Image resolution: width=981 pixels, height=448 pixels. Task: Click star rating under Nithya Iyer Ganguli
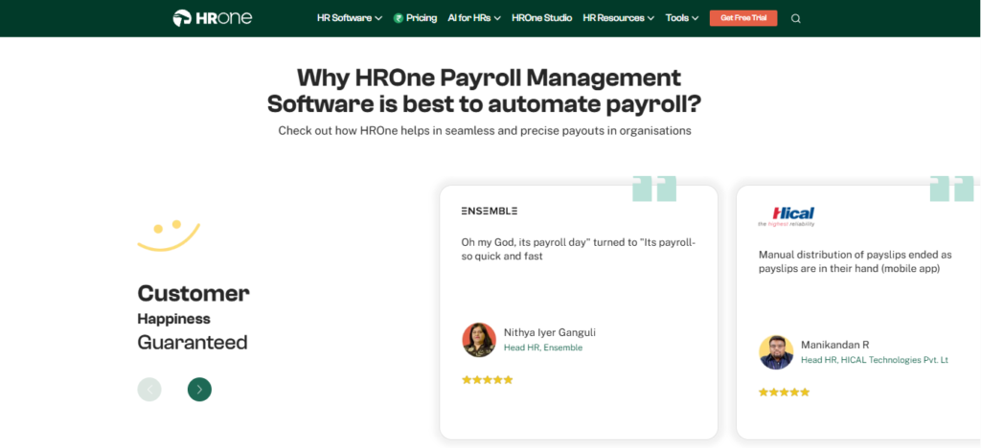coord(488,379)
